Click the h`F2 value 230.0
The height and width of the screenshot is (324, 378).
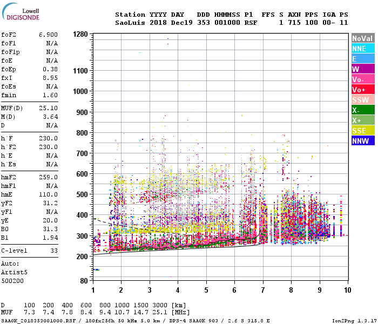[48, 147]
